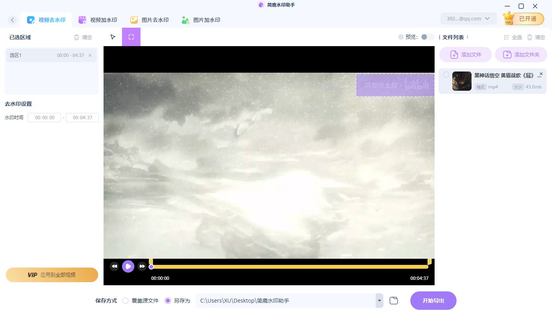Select all files with 全选
552x316 pixels.
tap(513, 37)
